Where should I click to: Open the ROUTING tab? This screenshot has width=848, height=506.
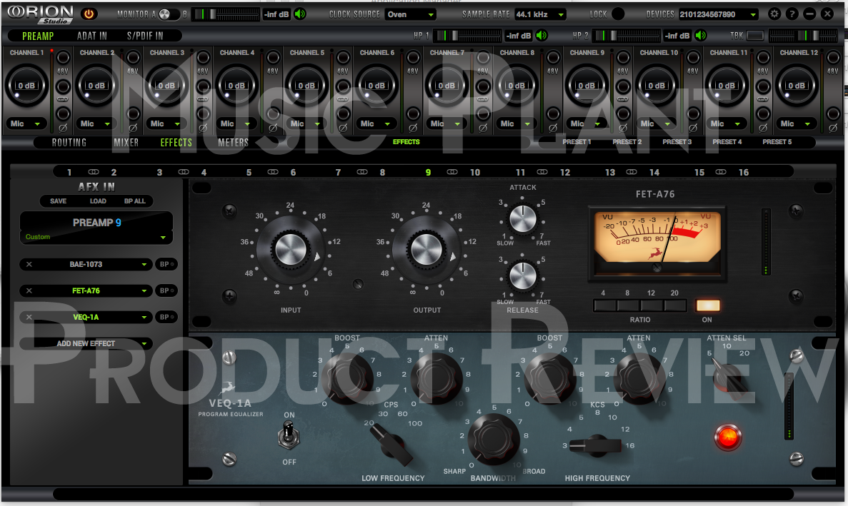click(x=69, y=143)
